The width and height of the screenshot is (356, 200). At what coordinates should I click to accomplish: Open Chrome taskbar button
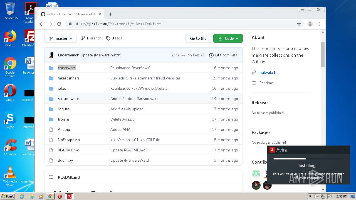pyautogui.click(x=50, y=196)
